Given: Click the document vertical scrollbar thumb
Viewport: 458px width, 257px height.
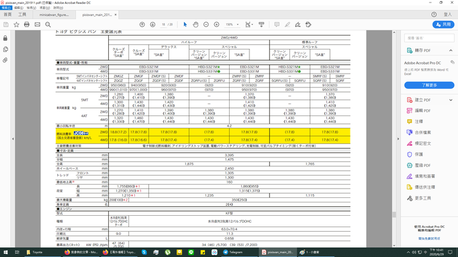Looking at the screenshot, I should (394, 214).
